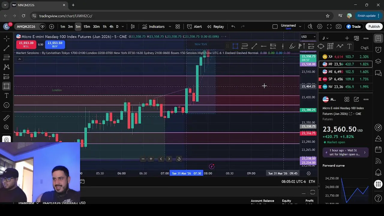The width and height of the screenshot is (384, 216).
Task: Collapse the indicator legend arrow
Action: [x=19, y=59]
